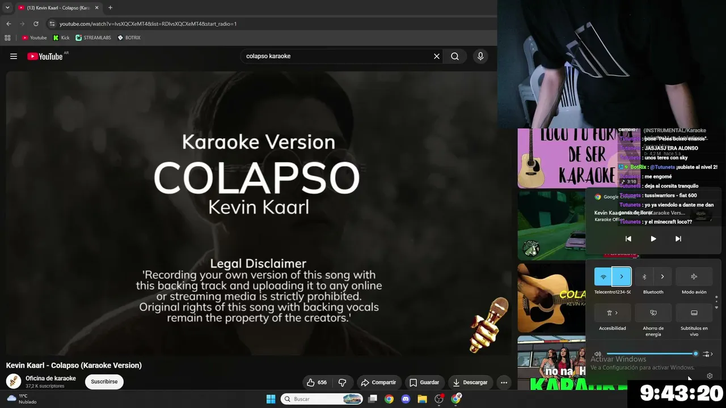Open the Oficina de karaoke channel avatar
Screen dimensions: 726x408
(x=14, y=381)
